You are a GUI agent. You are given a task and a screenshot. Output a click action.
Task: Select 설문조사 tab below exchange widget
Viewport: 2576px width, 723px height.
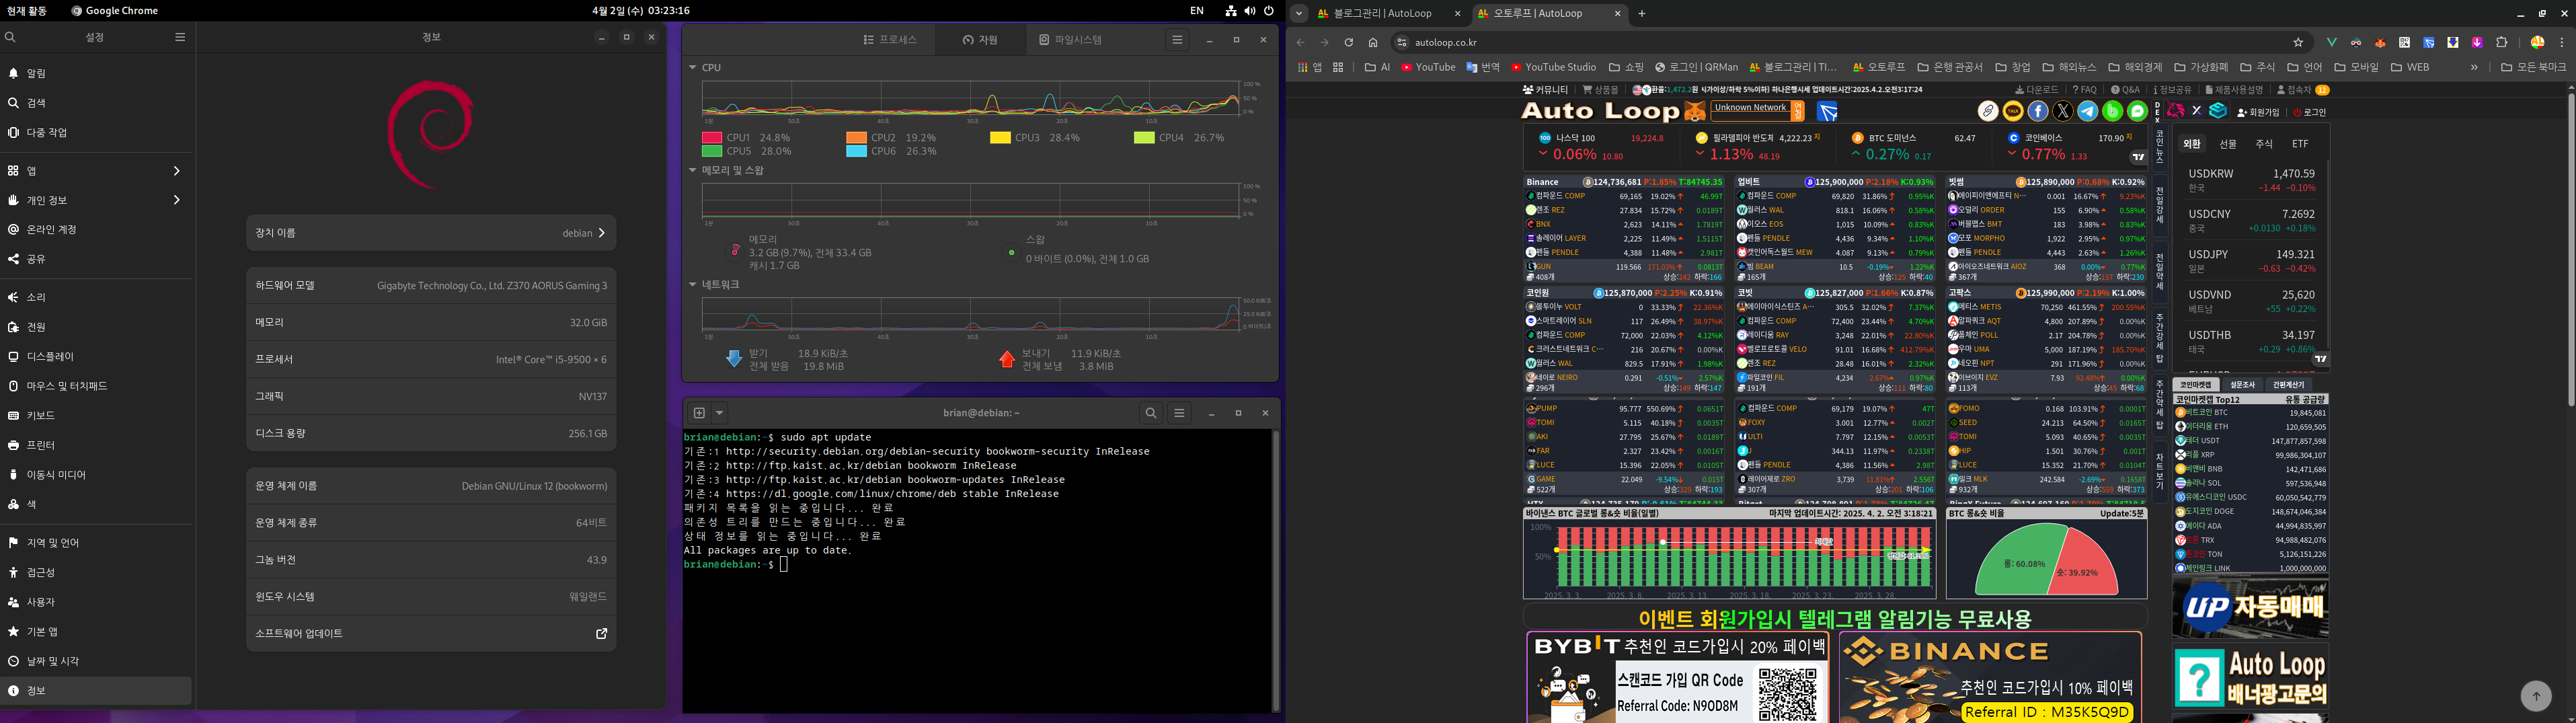pyautogui.click(x=2242, y=385)
